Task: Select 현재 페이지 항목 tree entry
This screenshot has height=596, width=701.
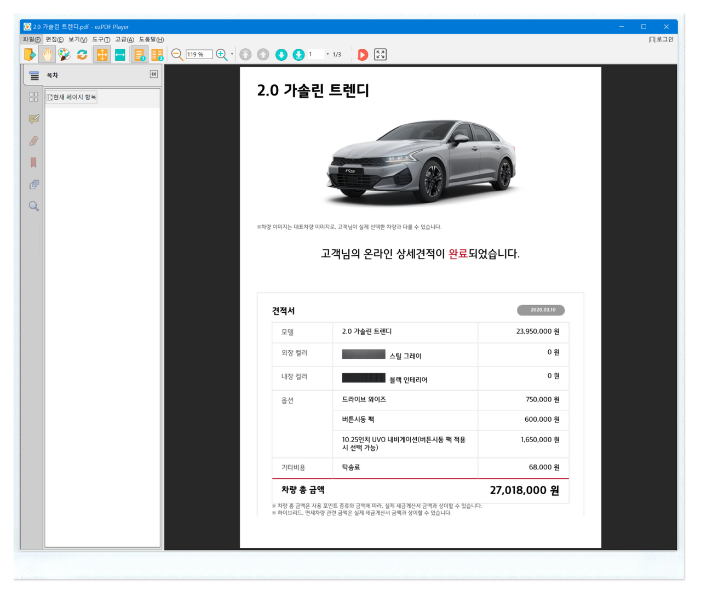Action: tap(72, 97)
